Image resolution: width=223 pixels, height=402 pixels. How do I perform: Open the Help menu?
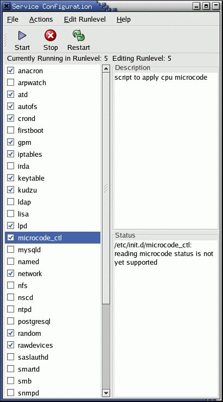[124, 20]
